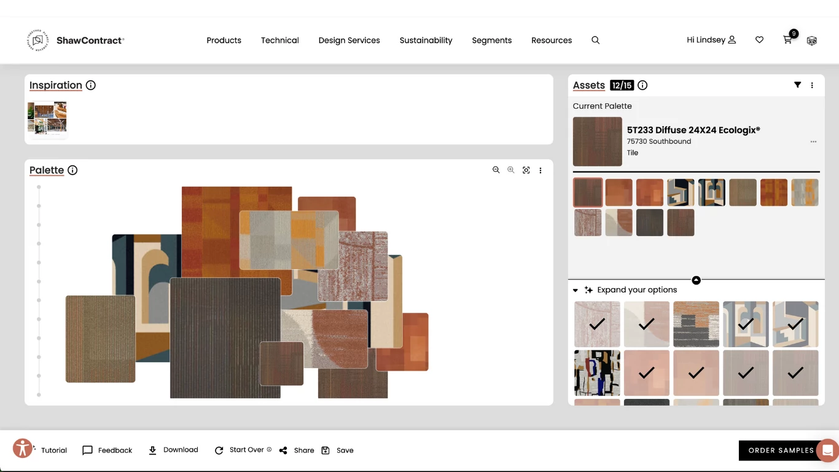Open the shopping cart with 9 items

click(787, 40)
